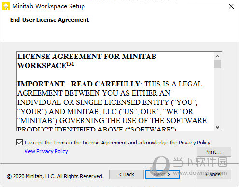Click the heading 'LICENSE AGREEMENT FOR MINITAB'
The image size is (239, 187).
pos(87,57)
